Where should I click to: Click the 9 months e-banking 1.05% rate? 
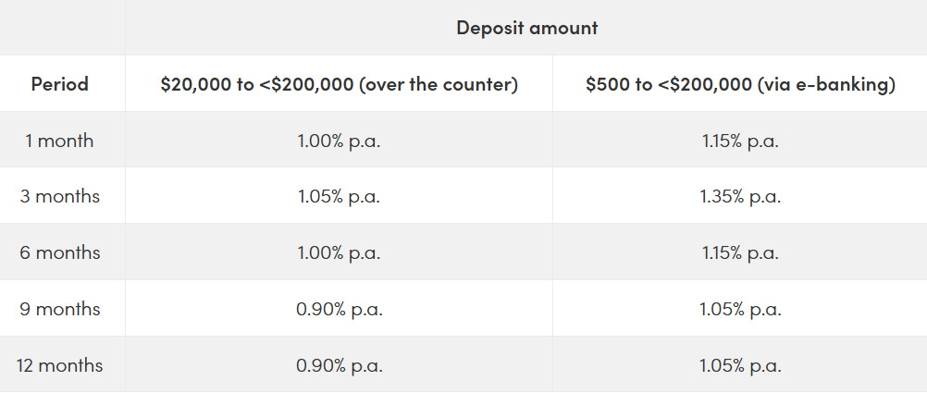pos(740,309)
